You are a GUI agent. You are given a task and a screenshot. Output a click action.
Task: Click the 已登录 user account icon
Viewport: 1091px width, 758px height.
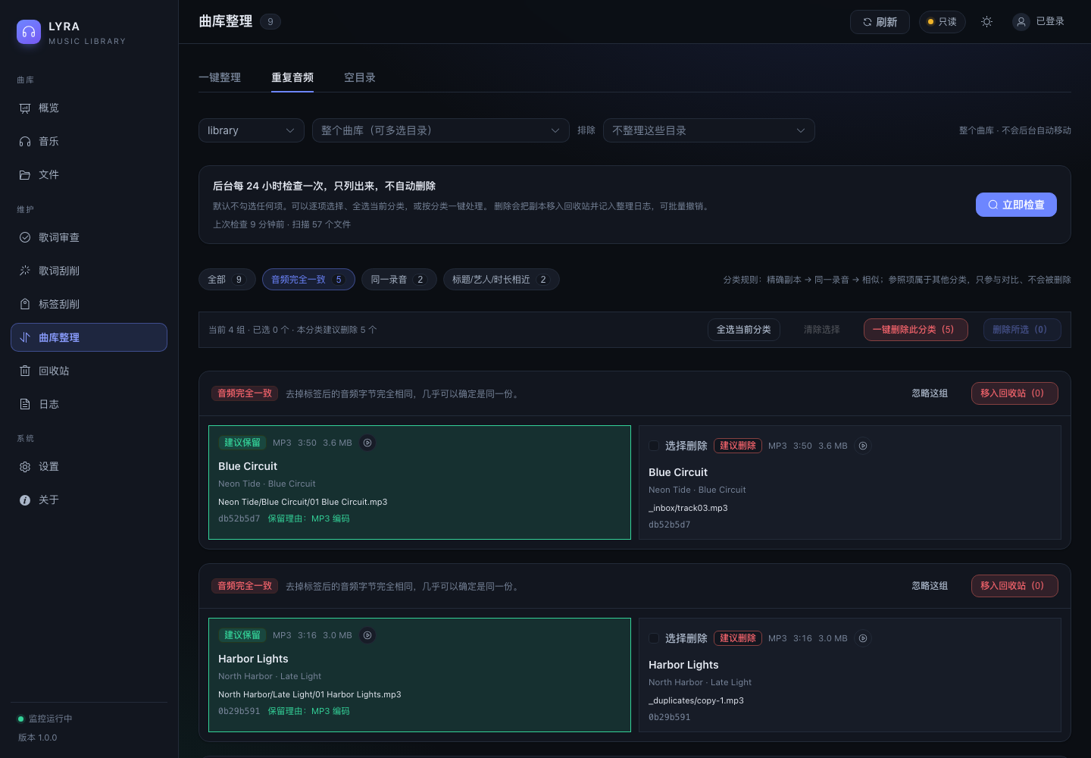click(1021, 22)
